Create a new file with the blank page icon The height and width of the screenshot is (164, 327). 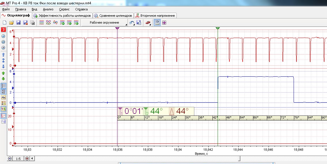(5, 23)
